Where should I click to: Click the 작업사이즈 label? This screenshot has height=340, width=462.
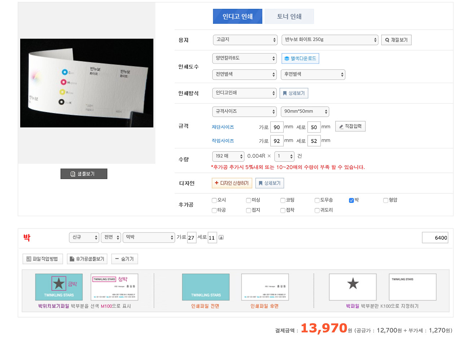223,141
